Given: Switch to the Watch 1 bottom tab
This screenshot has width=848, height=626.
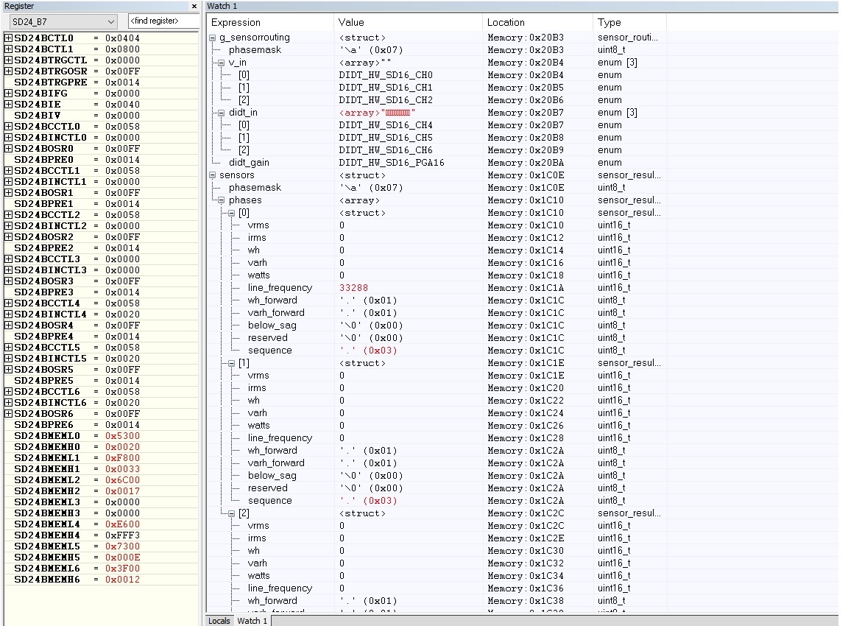Looking at the screenshot, I should point(252,621).
